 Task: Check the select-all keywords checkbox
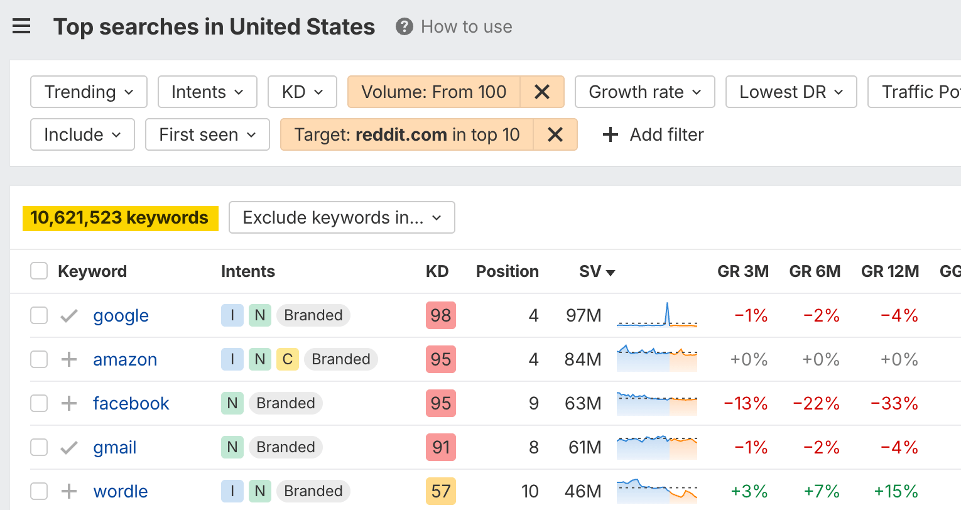tap(38, 271)
